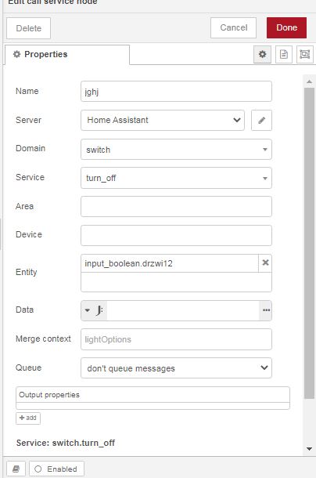This screenshot has width=316, height=478.
Task: Cancel editing the node
Action: 233,27
